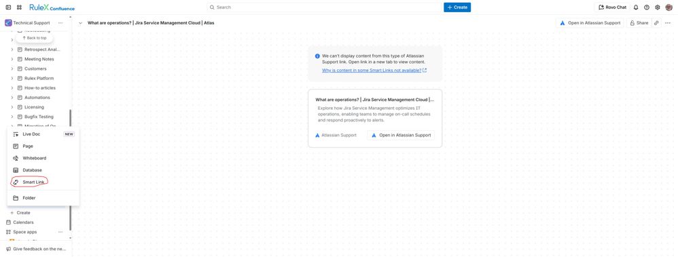678x257 pixels.
Task: Open the help question mark icon
Action: click(647, 7)
